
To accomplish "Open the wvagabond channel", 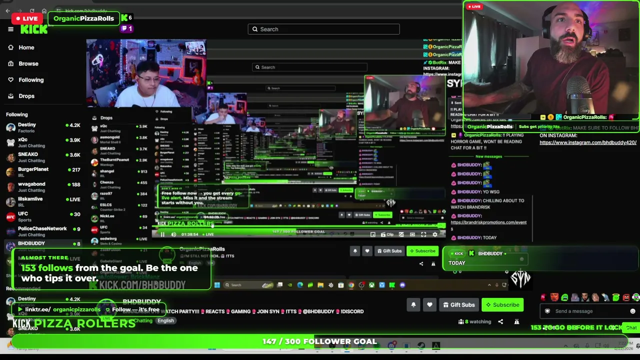I will (43, 187).
